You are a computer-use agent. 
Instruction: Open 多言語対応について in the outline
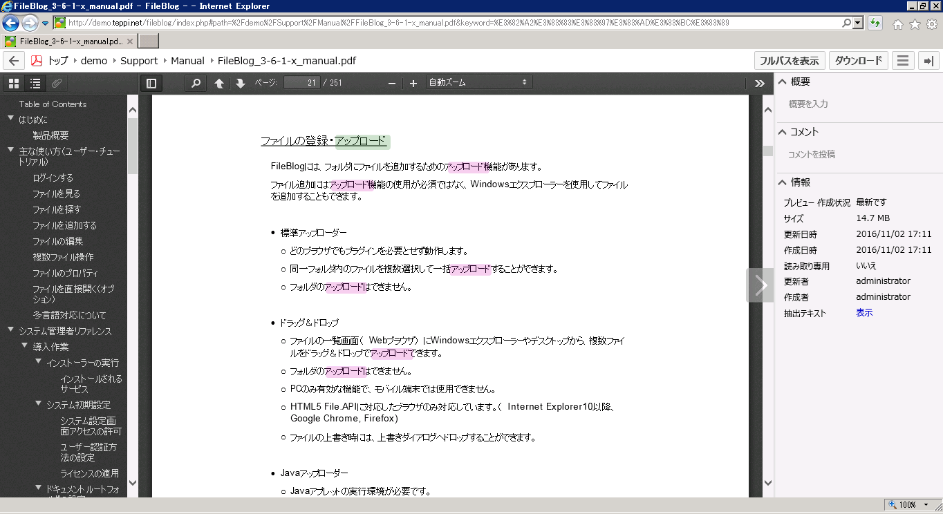(69, 315)
